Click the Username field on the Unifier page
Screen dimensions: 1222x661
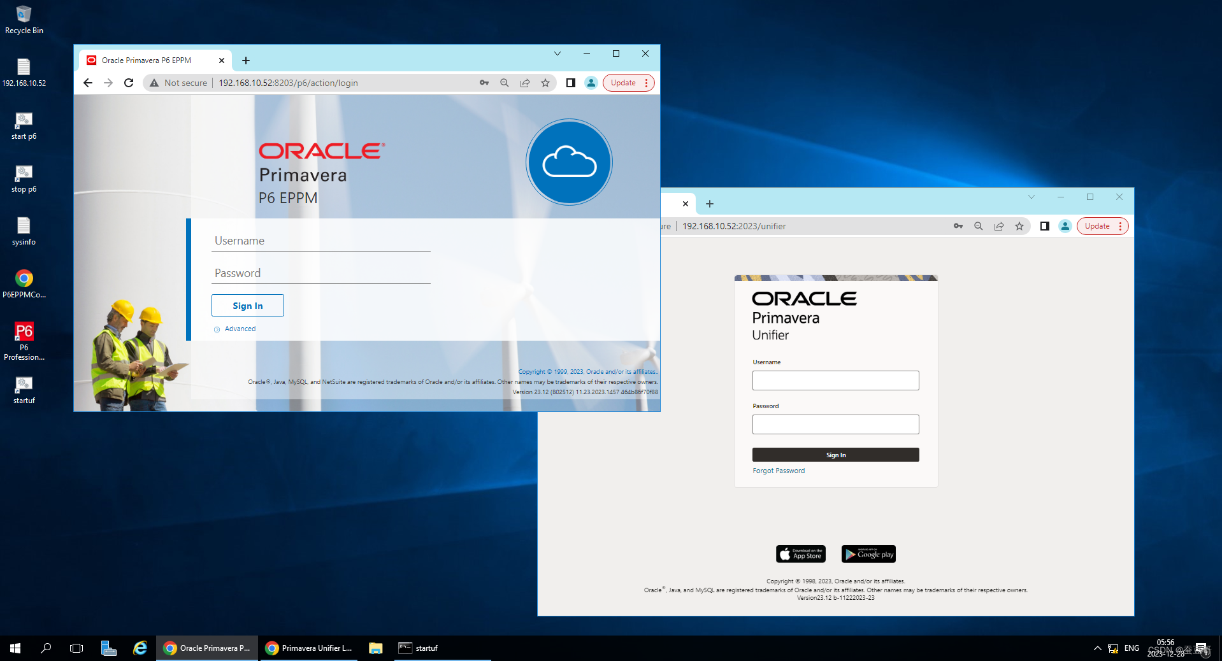pos(835,380)
